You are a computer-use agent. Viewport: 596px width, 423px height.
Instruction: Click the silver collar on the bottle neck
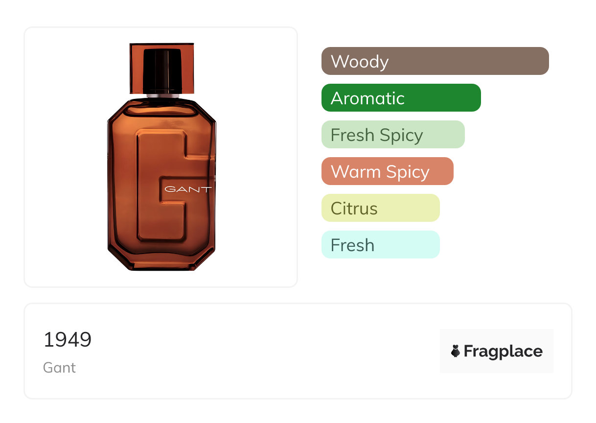(x=162, y=96)
